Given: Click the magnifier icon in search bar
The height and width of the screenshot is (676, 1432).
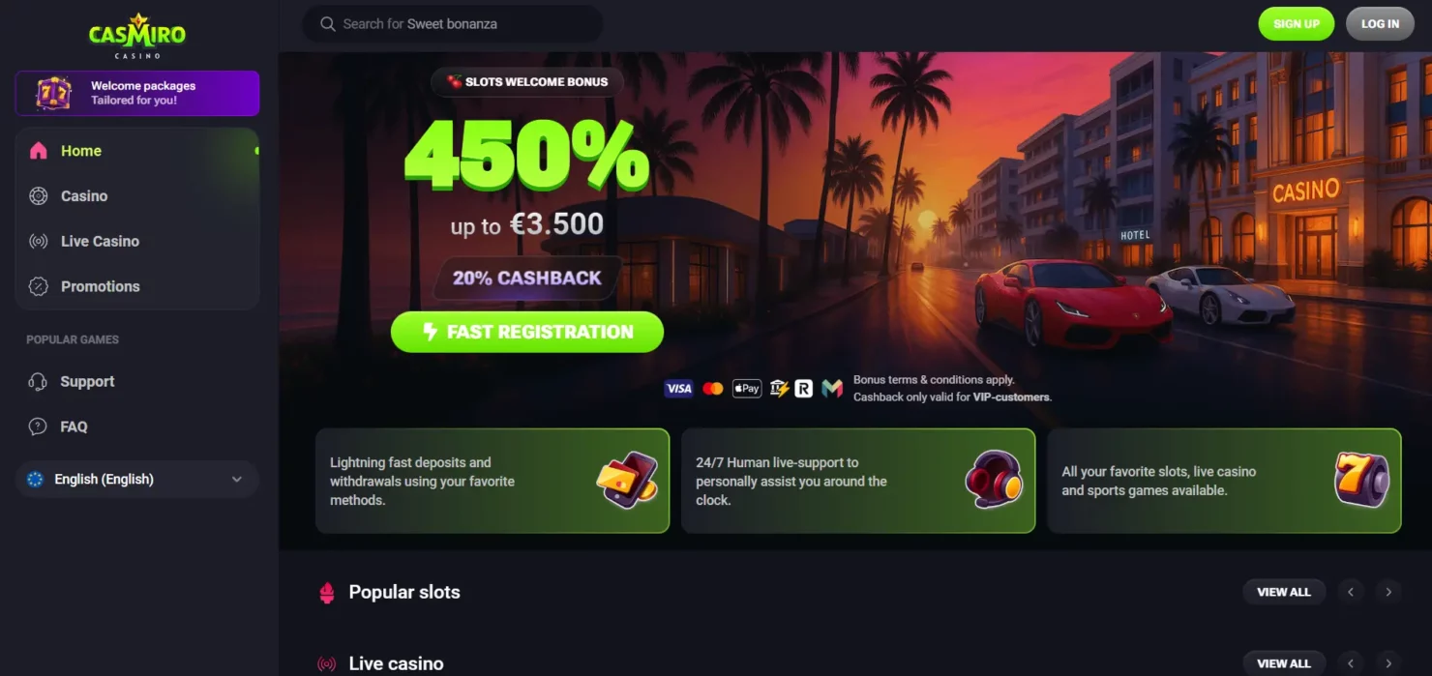Looking at the screenshot, I should coord(328,24).
